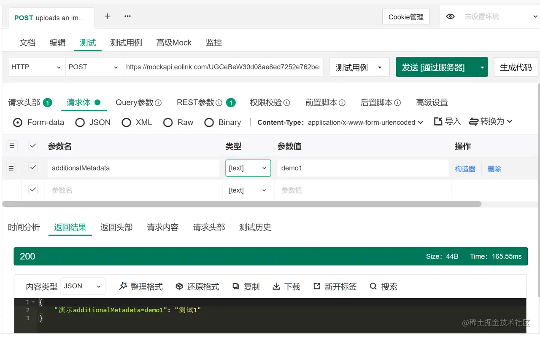The height and width of the screenshot is (337, 540).
Task: Uncheck the additionalMetadata parameter row
Action: (33, 168)
